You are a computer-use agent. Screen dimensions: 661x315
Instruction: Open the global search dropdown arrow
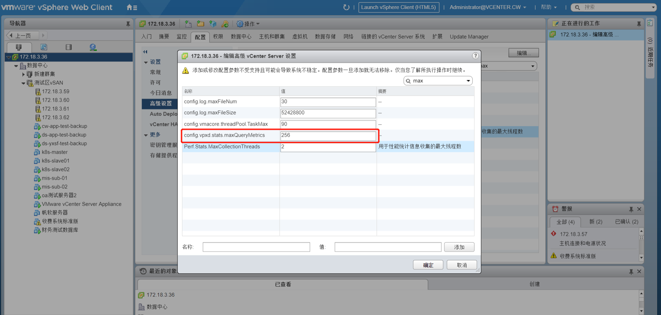653,7
